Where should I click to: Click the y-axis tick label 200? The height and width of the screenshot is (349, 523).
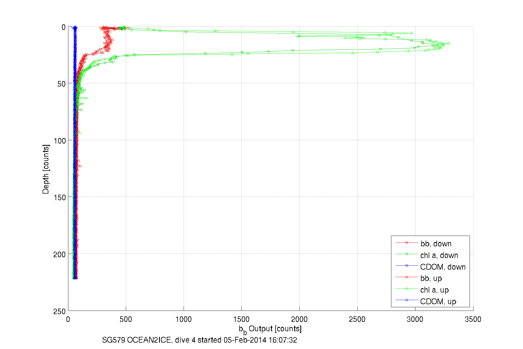[x=59, y=254]
